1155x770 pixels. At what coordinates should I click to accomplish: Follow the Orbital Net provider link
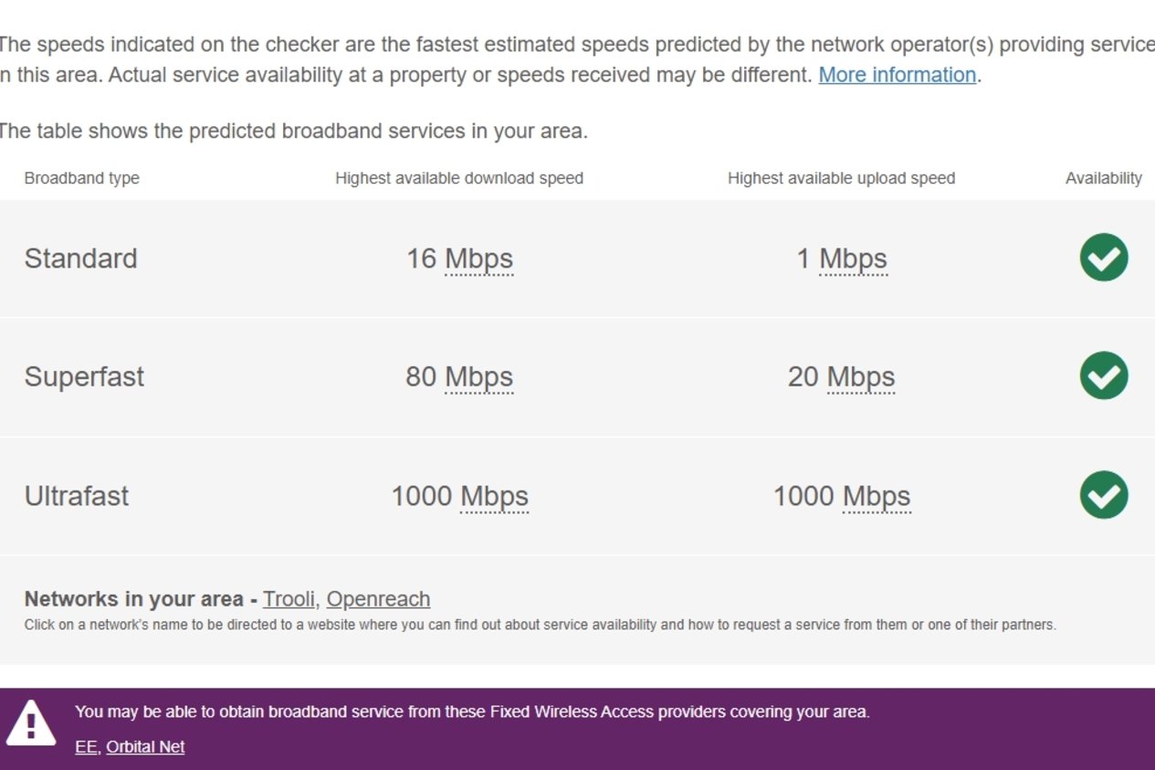pyautogui.click(x=145, y=746)
